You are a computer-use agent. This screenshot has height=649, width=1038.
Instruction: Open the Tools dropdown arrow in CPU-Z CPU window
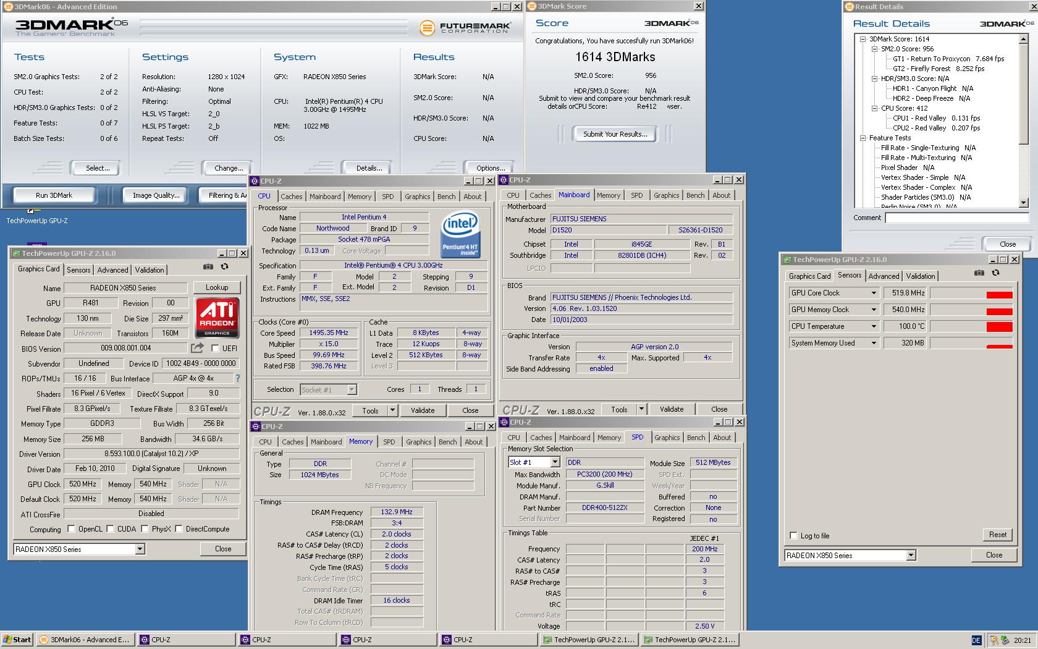click(392, 410)
